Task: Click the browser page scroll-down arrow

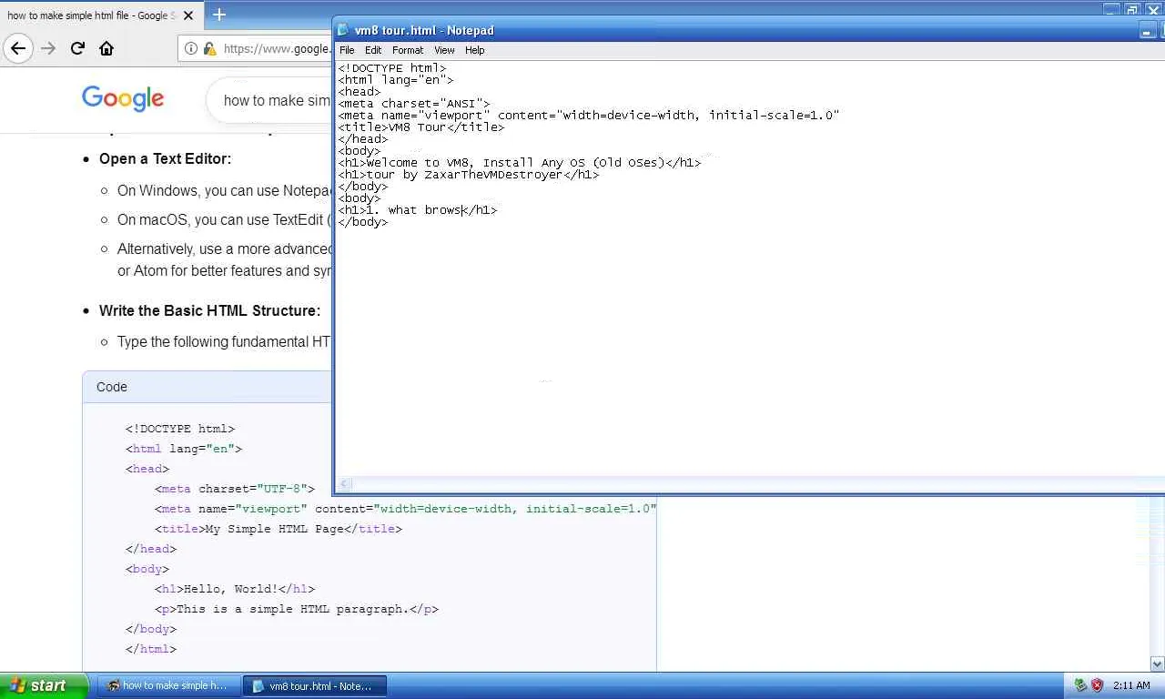Action: tap(1157, 664)
